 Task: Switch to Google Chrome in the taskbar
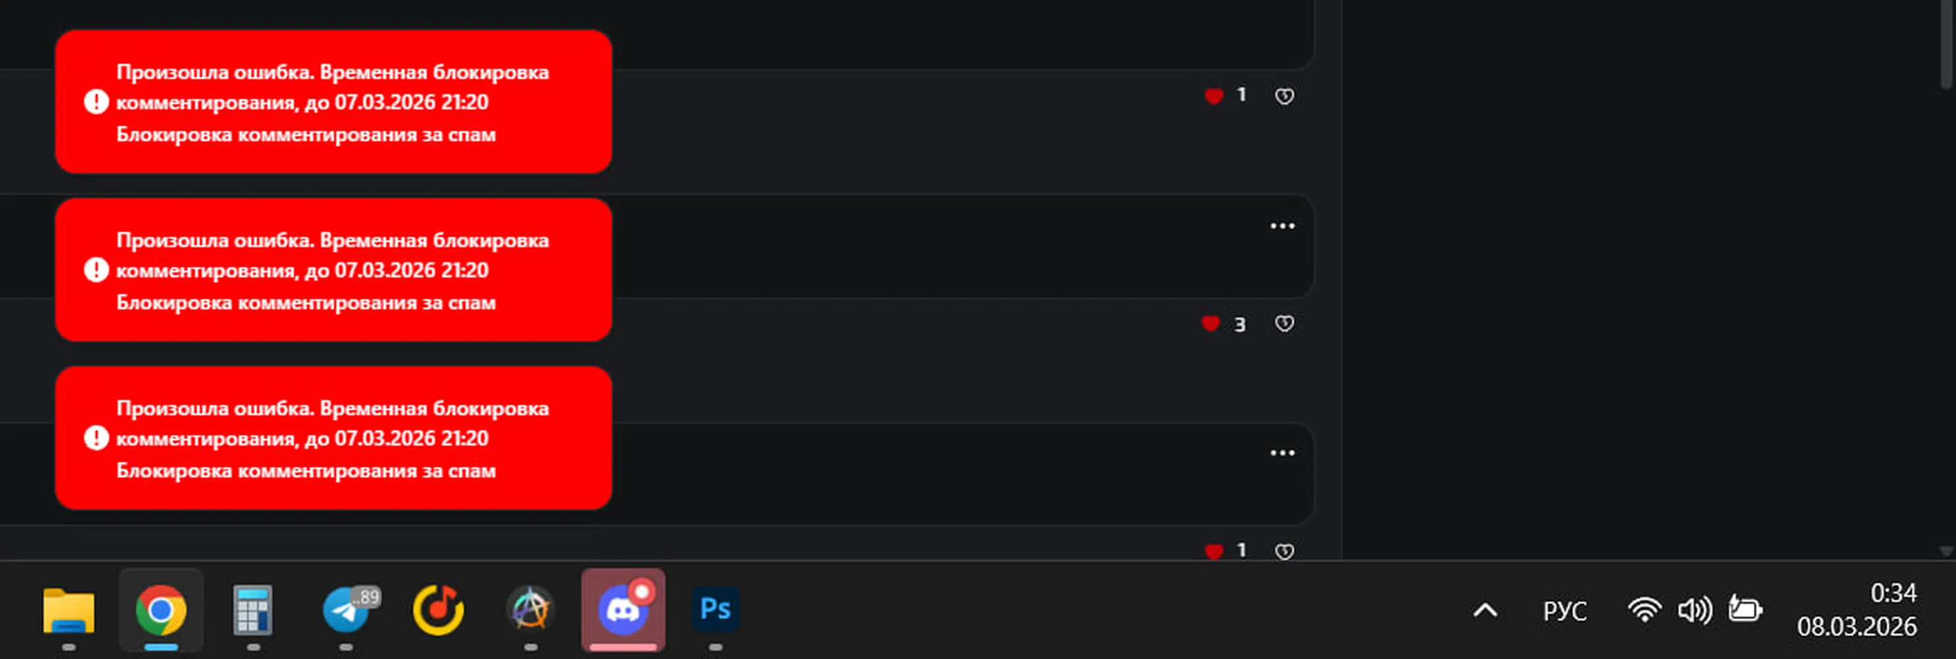click(161, 610)
